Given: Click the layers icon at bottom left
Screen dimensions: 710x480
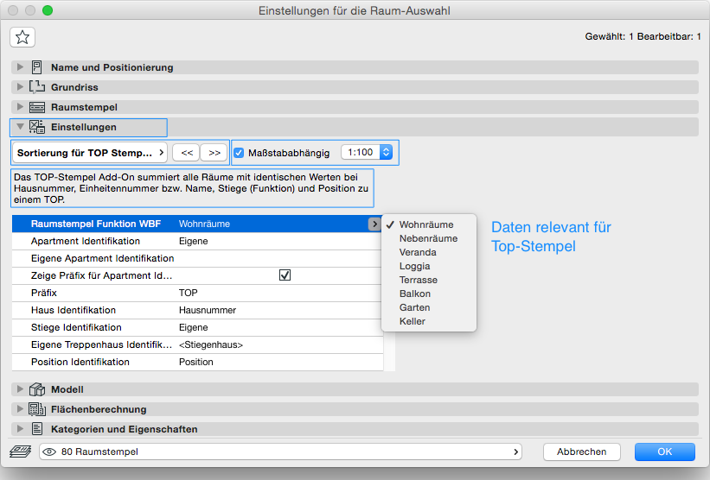Looking at the screenshot, I should pos(21,452).
